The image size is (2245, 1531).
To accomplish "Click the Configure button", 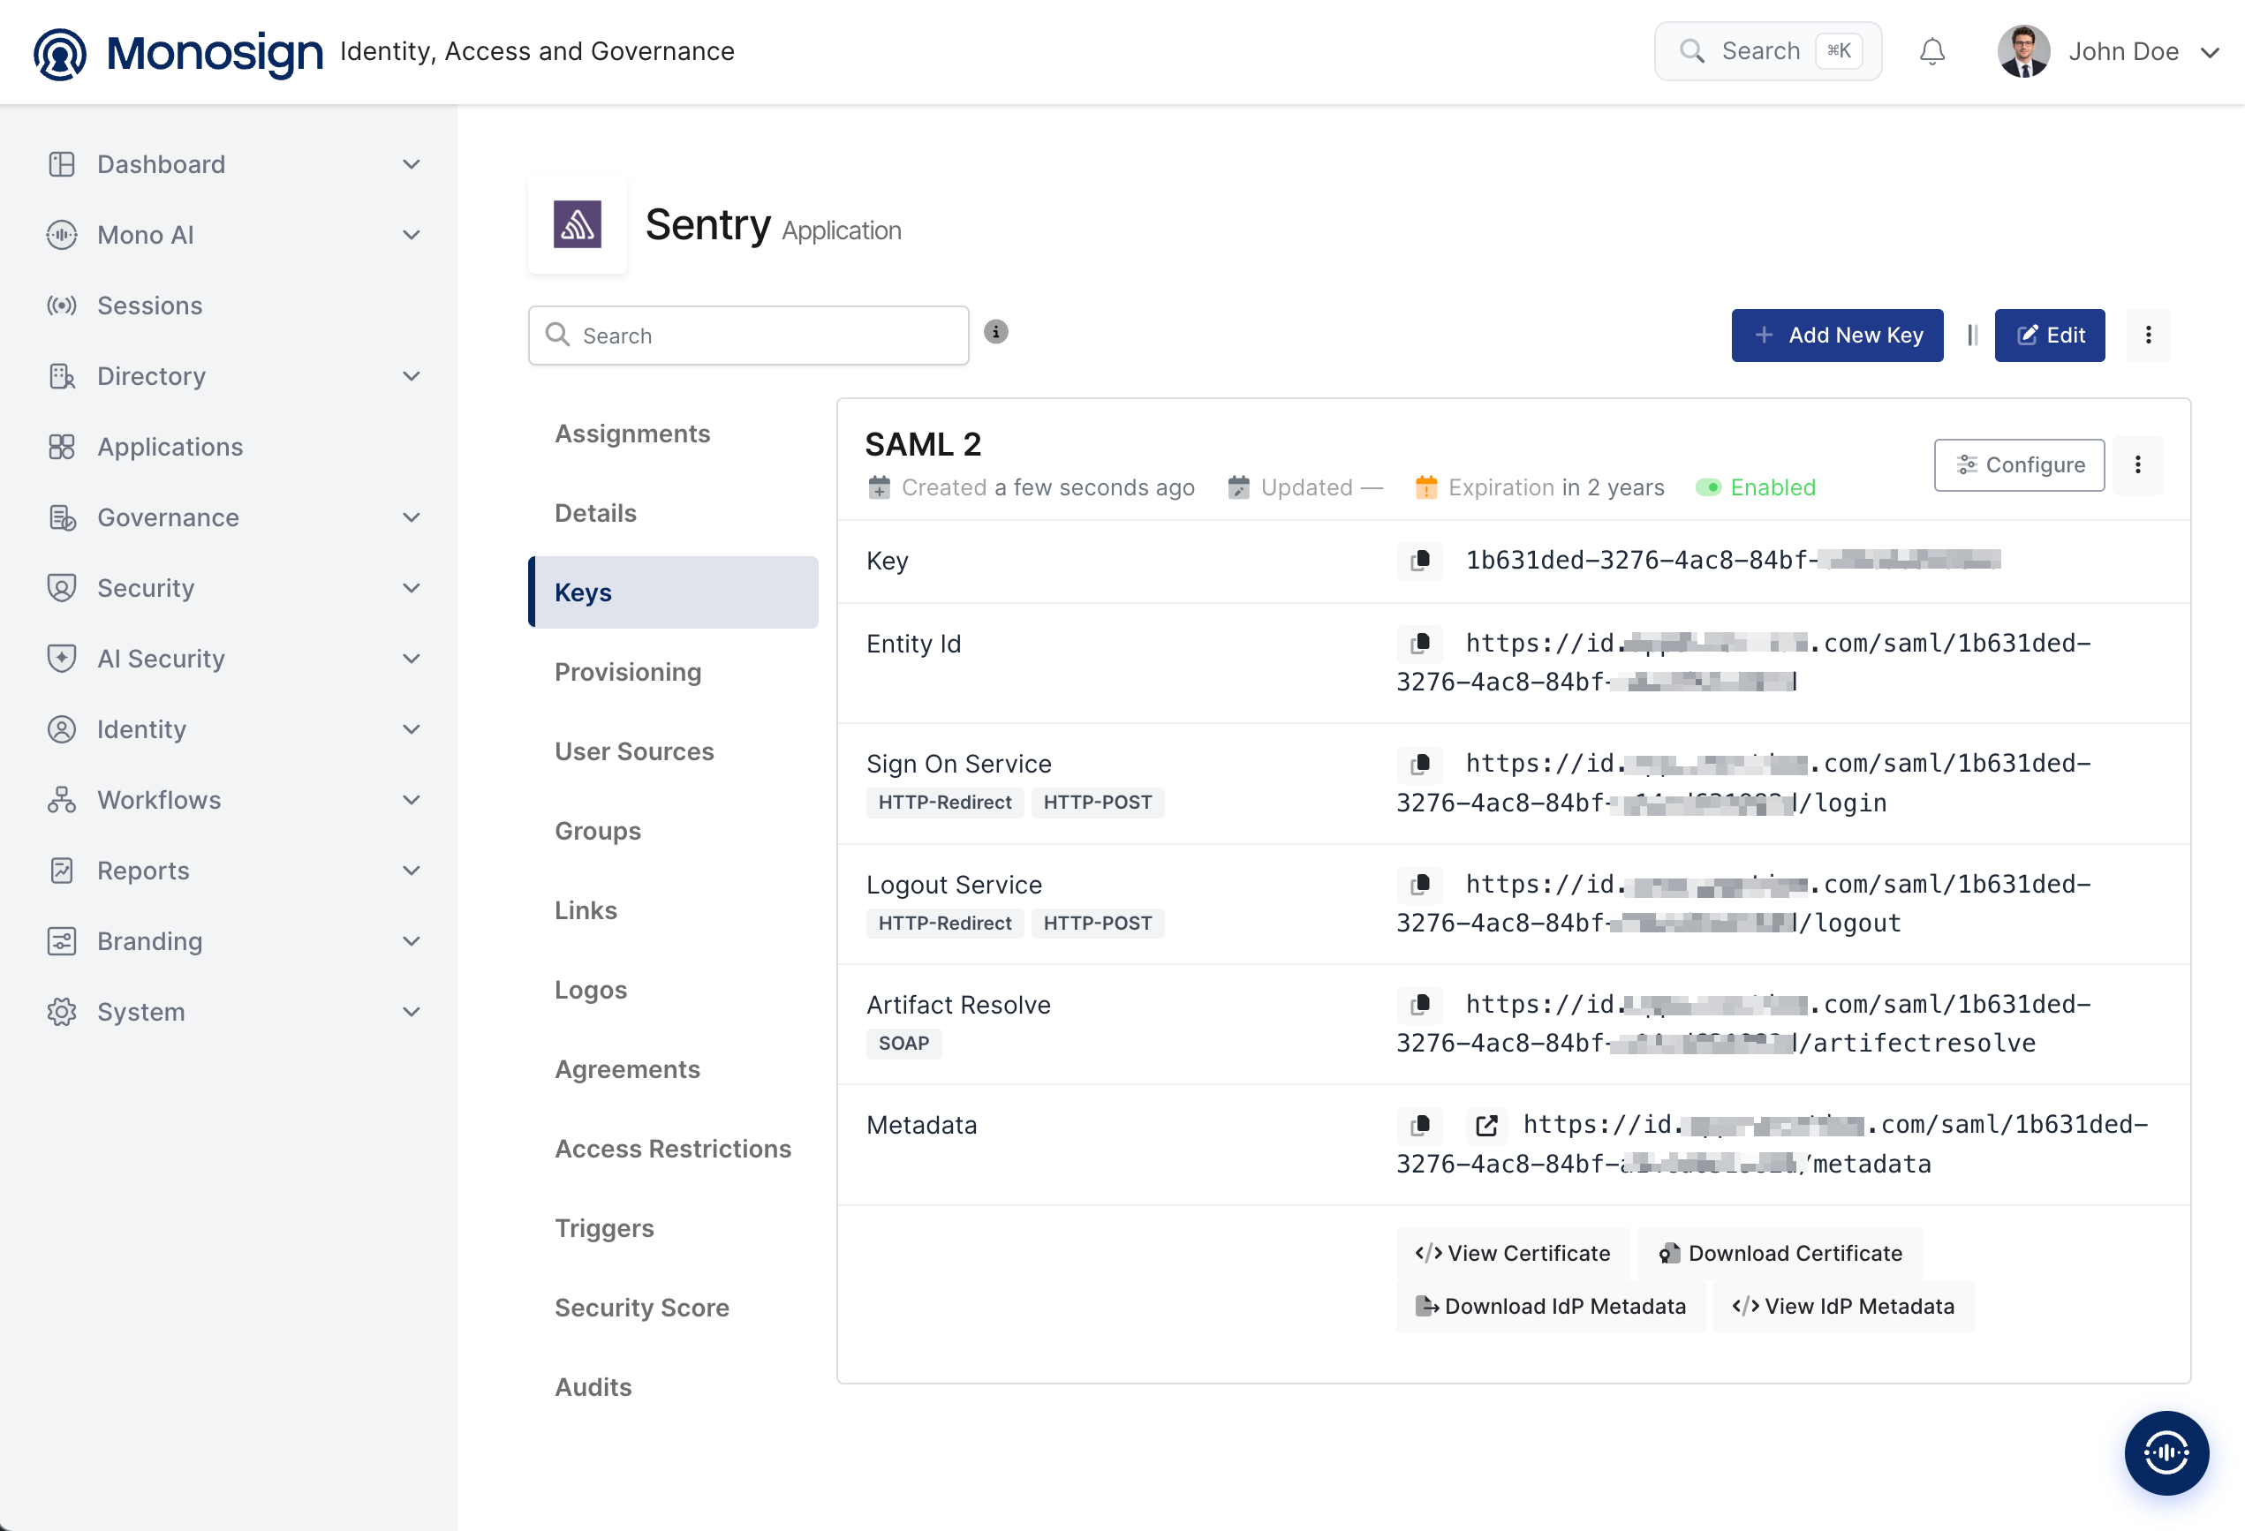I will tap(2019, 464).
